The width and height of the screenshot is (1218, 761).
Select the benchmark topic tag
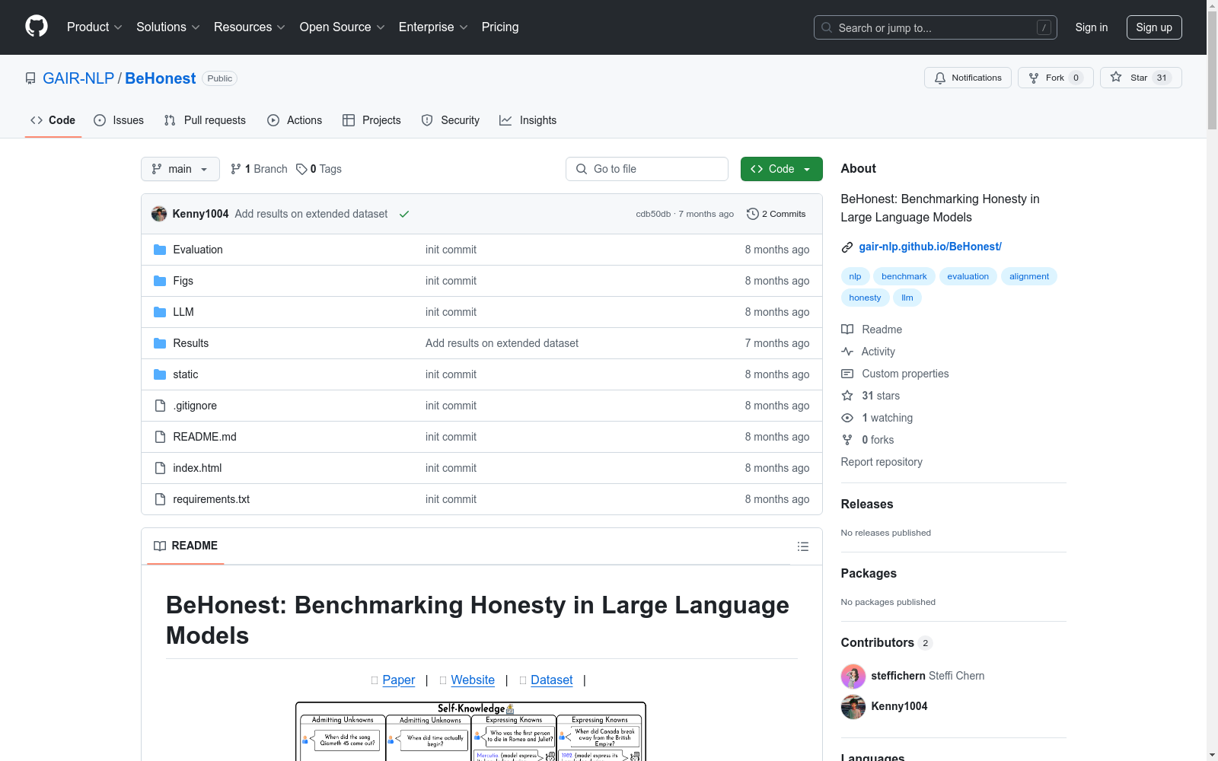[904, 276]
